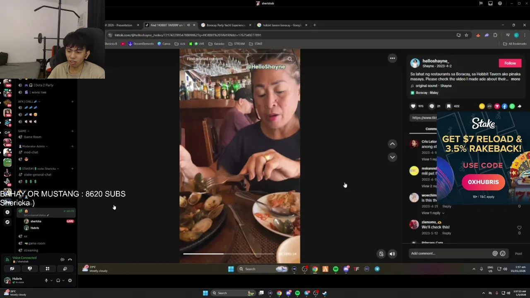Click the Chrome address bar URL
Viewport: 530px width, 298px height.
tap(188, 35)
